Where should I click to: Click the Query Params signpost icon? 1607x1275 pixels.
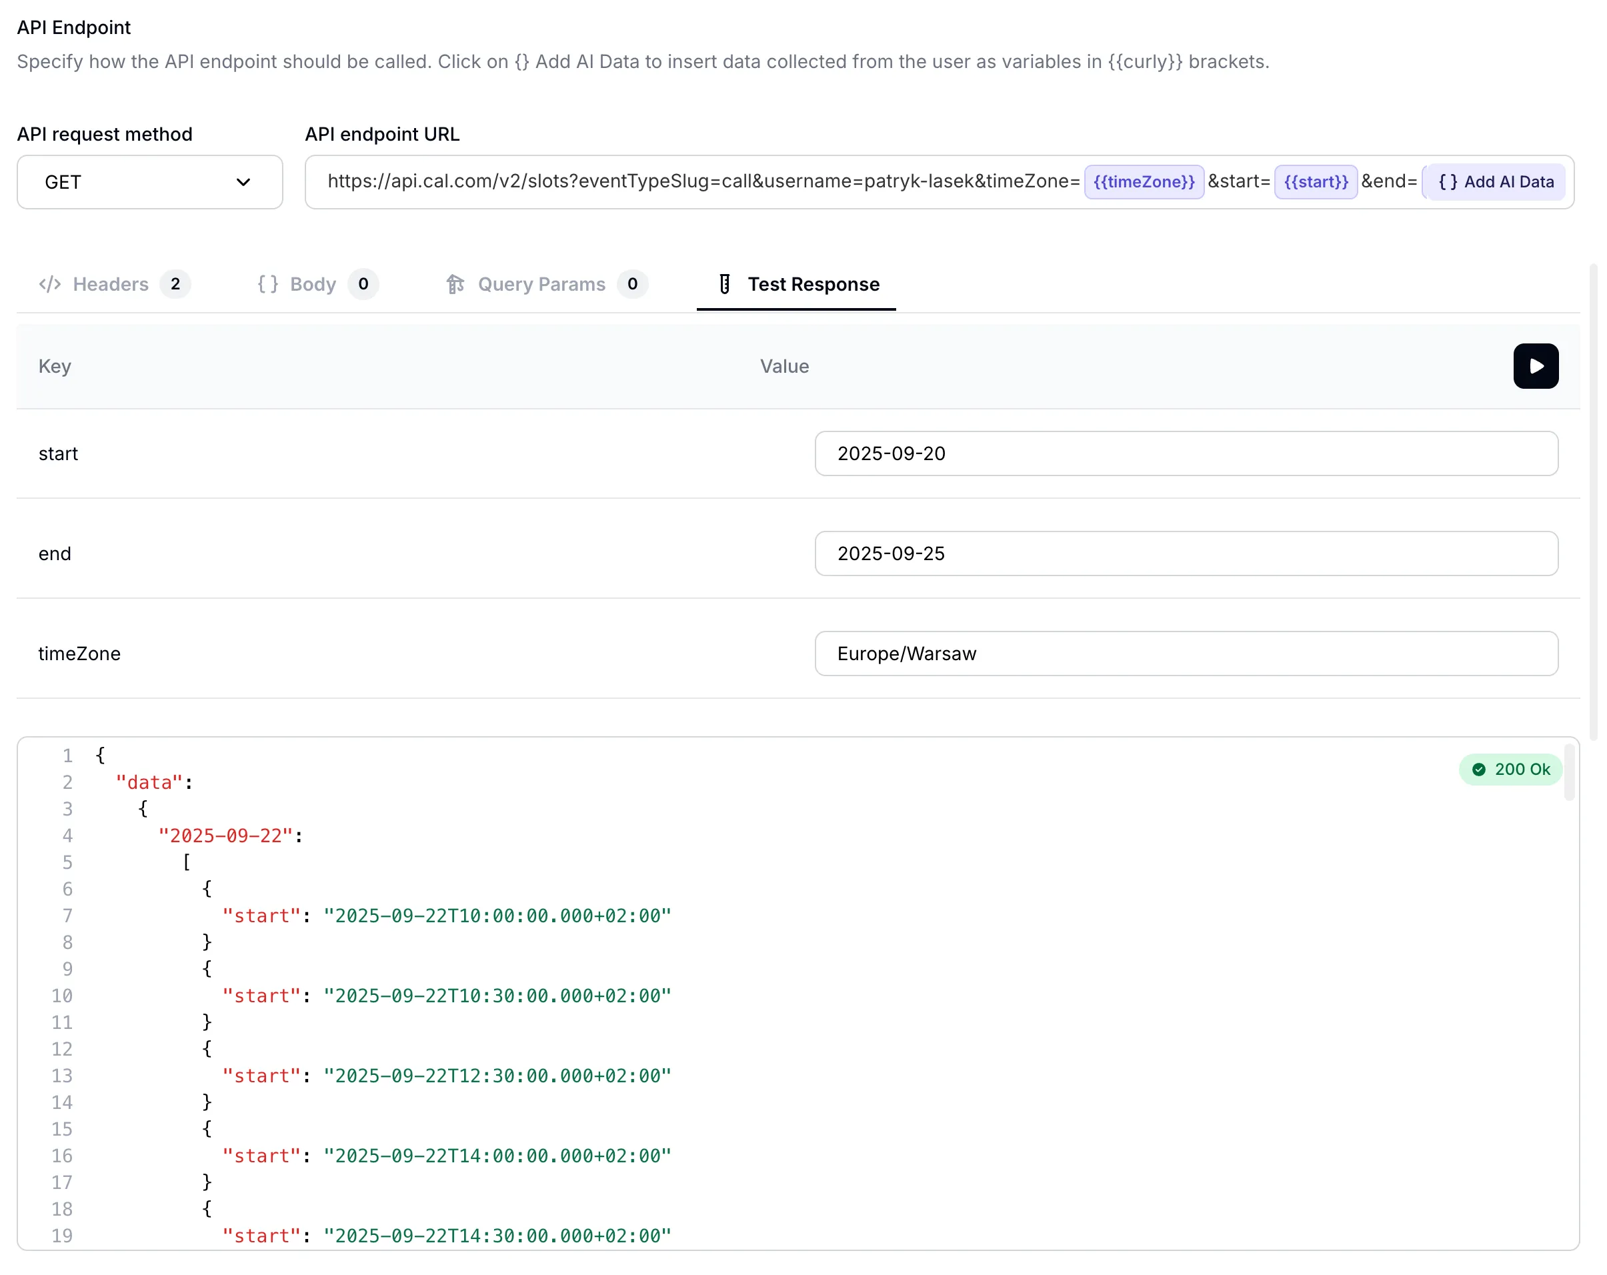[x=455, y=284]
